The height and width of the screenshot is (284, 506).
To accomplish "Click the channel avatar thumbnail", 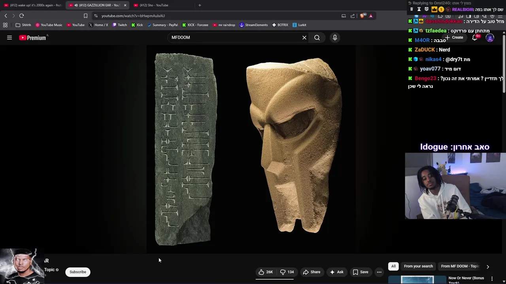I will pyautogui.click(x=22, y=265).
